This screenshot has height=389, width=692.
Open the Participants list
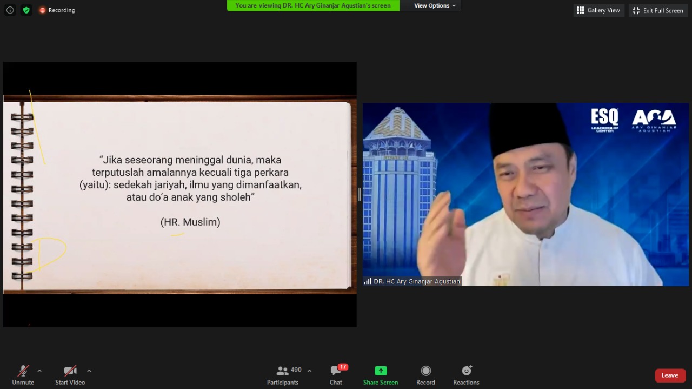coord(283,375)
